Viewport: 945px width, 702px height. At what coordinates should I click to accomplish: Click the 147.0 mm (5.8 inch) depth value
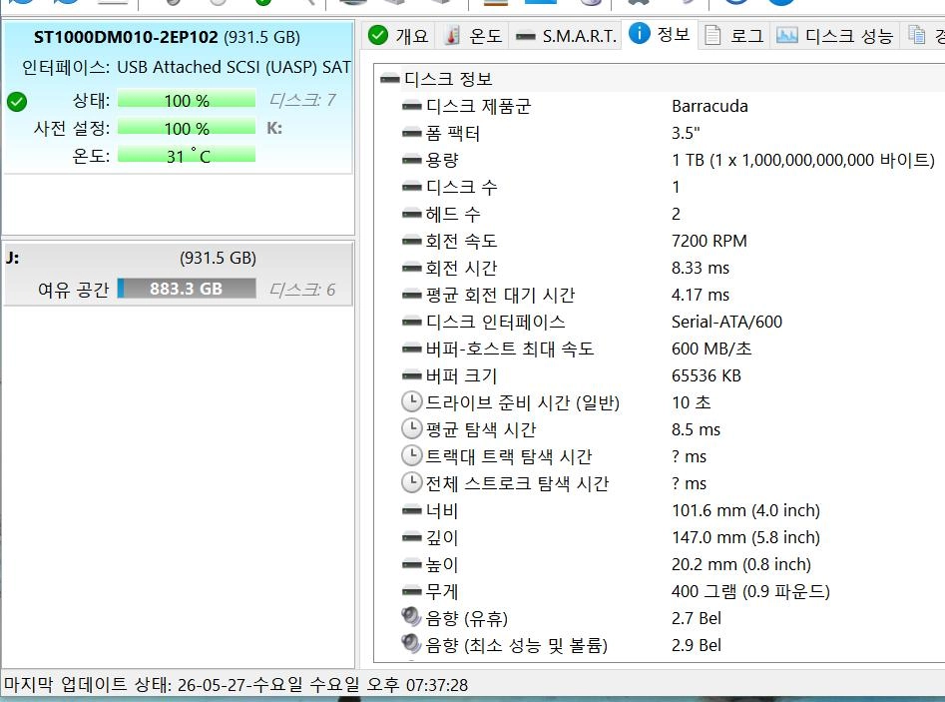(745, 537)
